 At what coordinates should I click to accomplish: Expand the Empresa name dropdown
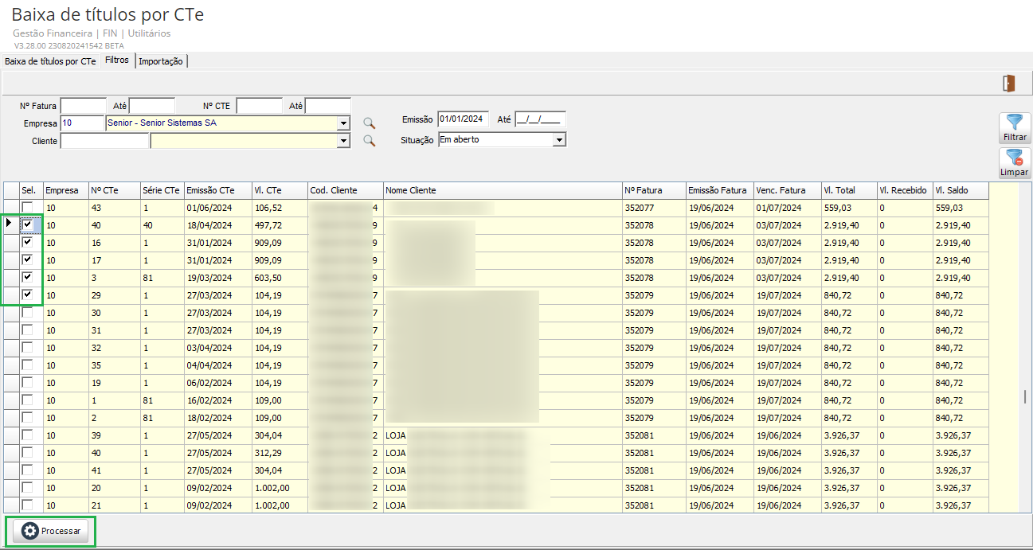(344, 123)
